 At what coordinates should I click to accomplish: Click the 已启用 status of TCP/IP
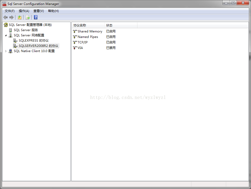pos(111,42)
